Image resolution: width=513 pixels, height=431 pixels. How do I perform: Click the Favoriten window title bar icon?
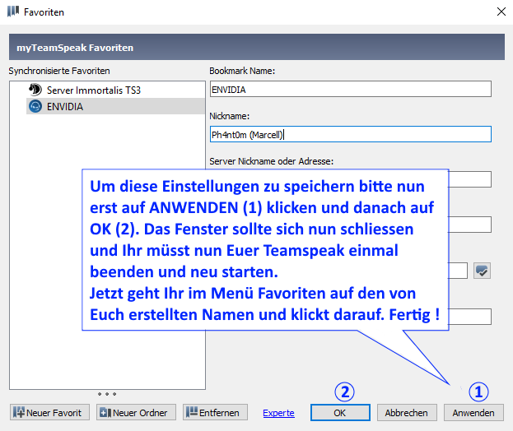12,12
